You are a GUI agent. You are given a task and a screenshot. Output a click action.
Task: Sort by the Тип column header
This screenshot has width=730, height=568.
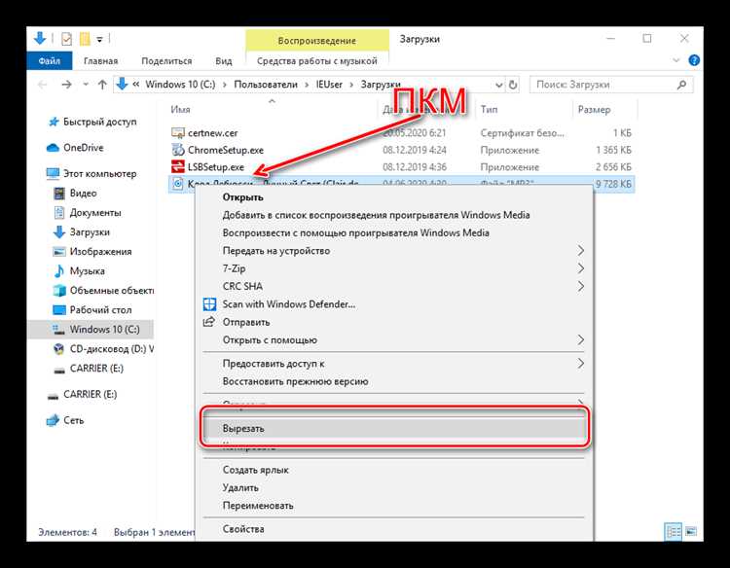click(x=489, y=109)
